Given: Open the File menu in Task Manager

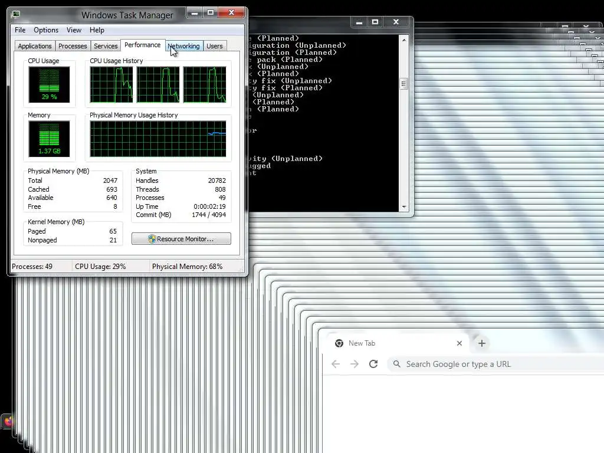Looking at the screenshot, I should click(20, 30).
